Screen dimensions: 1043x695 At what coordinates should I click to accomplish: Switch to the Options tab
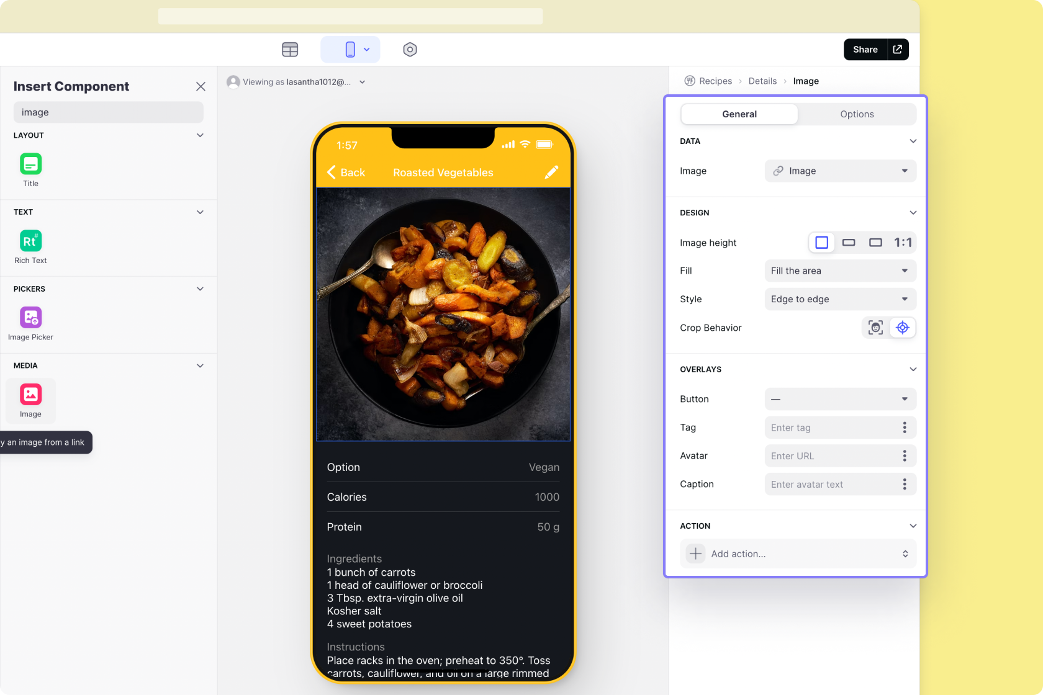[x=857, y=114]
